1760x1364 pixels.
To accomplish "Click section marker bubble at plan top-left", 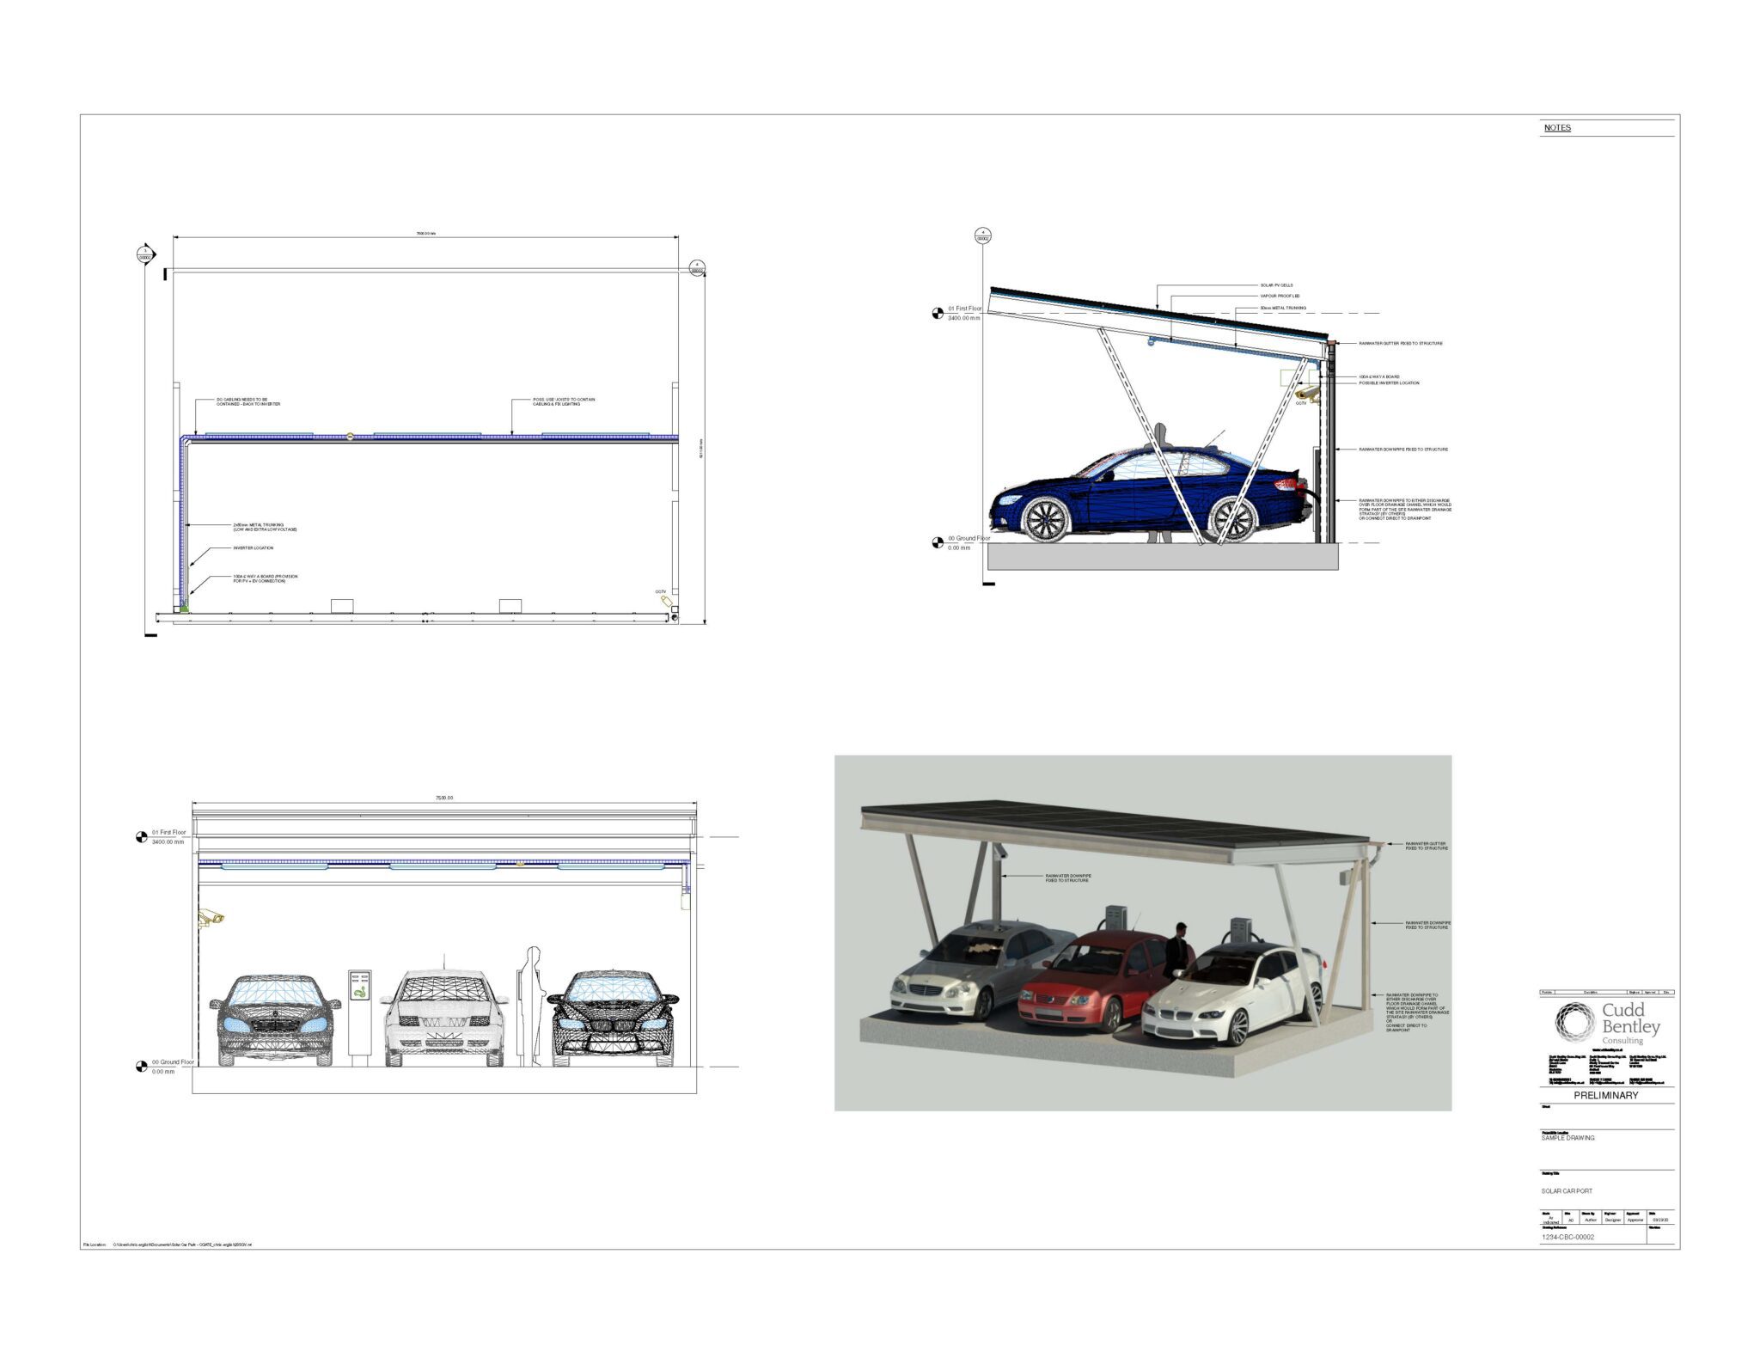I will 145,254.
